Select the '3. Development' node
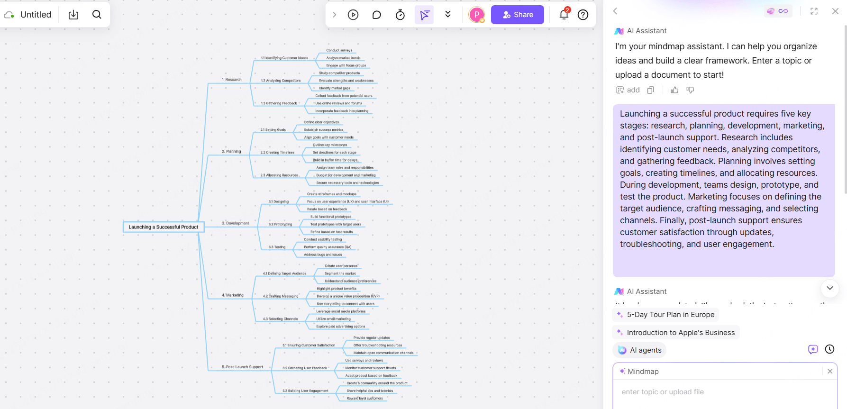The image size is (847, 409). click(236, 223)
